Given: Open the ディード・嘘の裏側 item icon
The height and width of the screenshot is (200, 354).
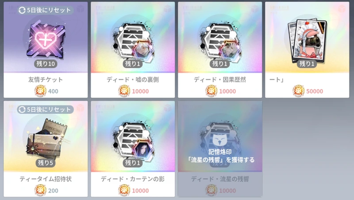Looking at the screenshot, I should click(133, 42).
